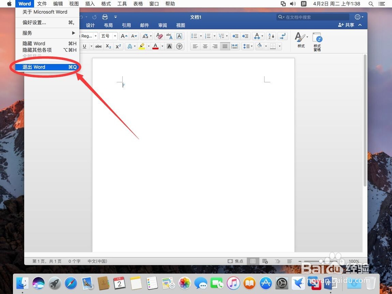
Task: Open System Preferences gear in the Dock
Action: click(x=282, y=283)
